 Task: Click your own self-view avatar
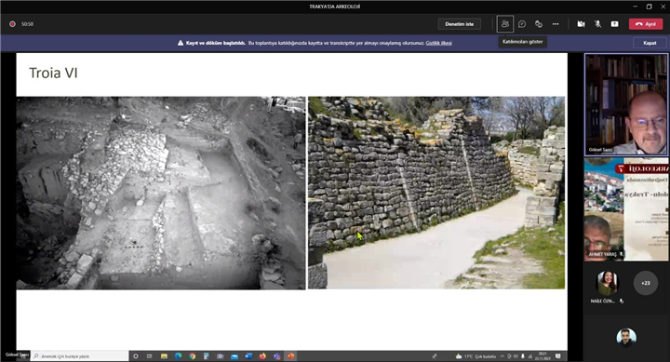pos(626,337)
